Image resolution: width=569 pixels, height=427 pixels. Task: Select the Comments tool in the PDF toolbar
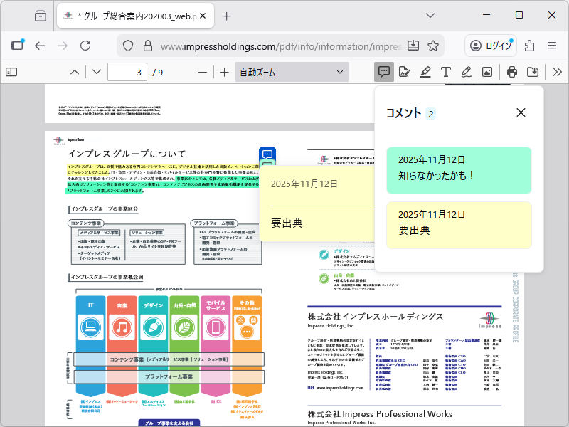(385, 71)
